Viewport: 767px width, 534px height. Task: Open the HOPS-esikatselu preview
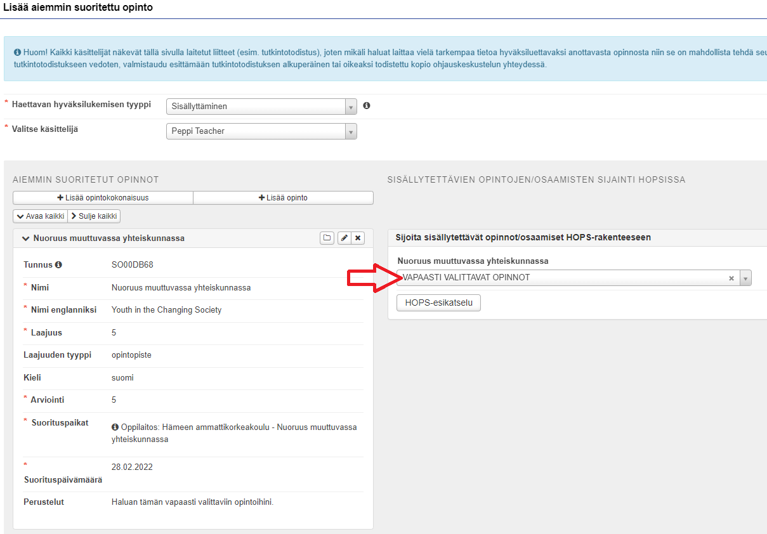tap(439, 303)
